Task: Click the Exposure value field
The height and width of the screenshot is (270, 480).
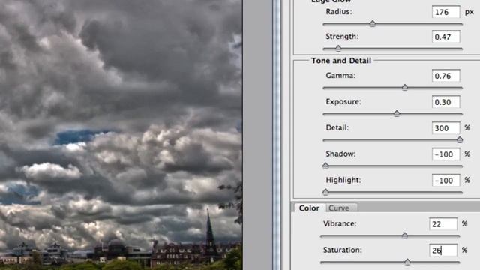Action: 445,102
